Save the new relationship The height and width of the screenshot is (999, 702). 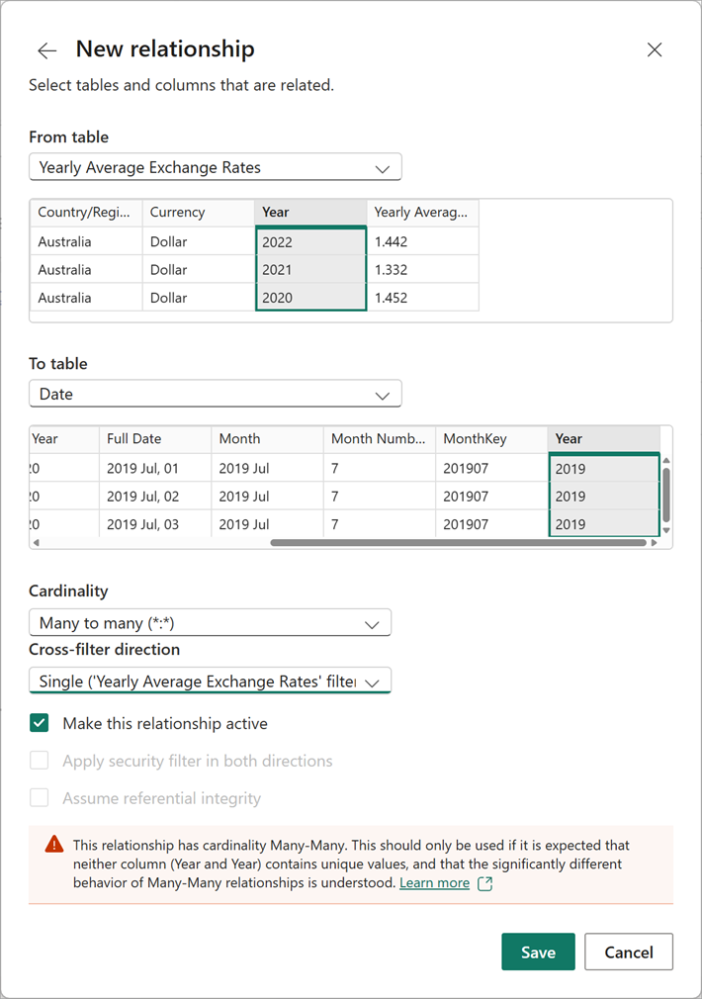pos(538,952)
